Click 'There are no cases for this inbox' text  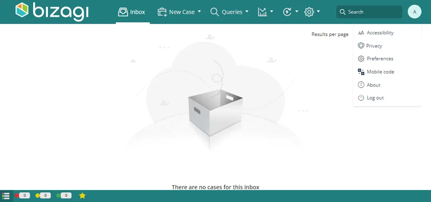(x=216, y=187)
